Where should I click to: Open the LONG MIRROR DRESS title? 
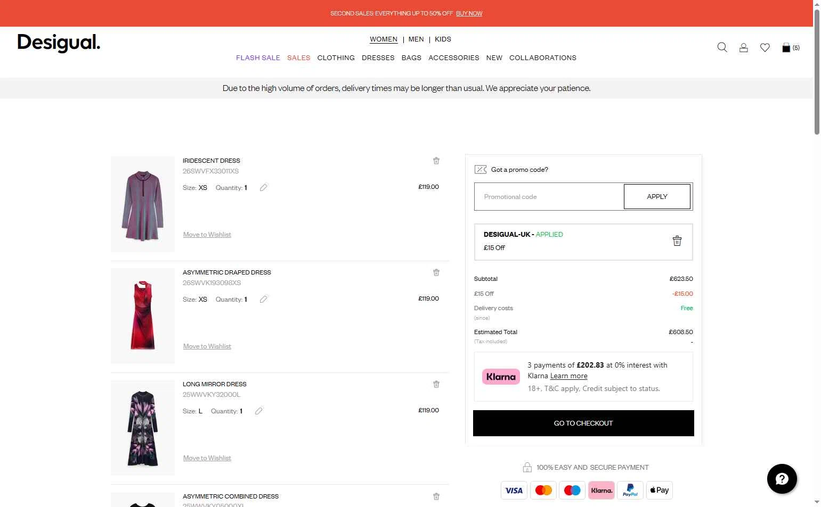pos(214,384)
